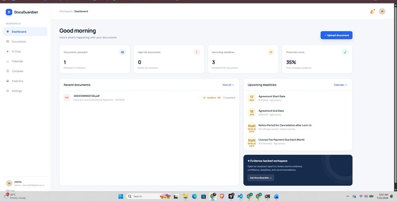Viewport: 397px width, 201px height.
Task: Click the Upload document button
Action: pos(336,35)
